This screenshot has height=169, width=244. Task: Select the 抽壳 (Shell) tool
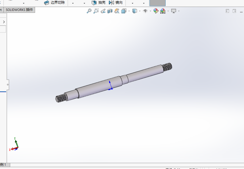pyautogui.click(x=98, y=2)
